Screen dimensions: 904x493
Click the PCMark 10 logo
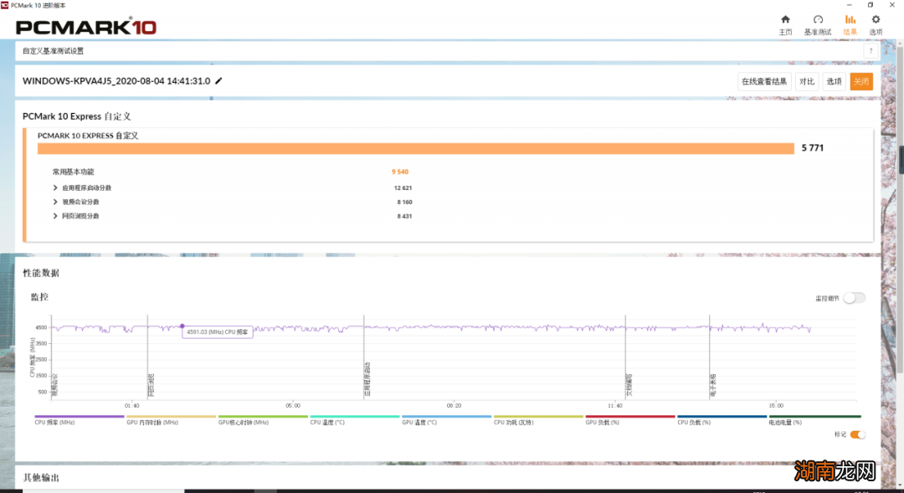click(86, 27)
